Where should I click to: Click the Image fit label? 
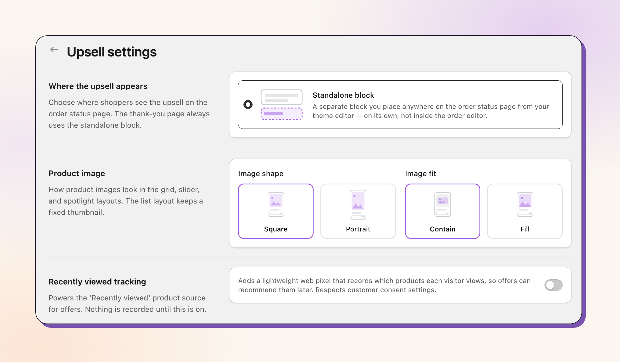pos(420,174)
